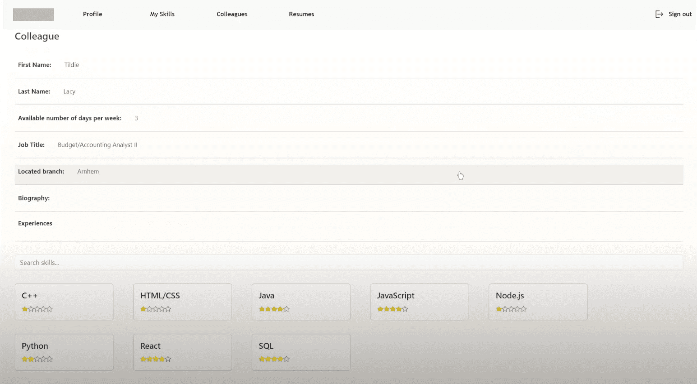Click the star rating on Node.js card
Viewport: 697px width, 384px height.
click(x=511, y=309)
